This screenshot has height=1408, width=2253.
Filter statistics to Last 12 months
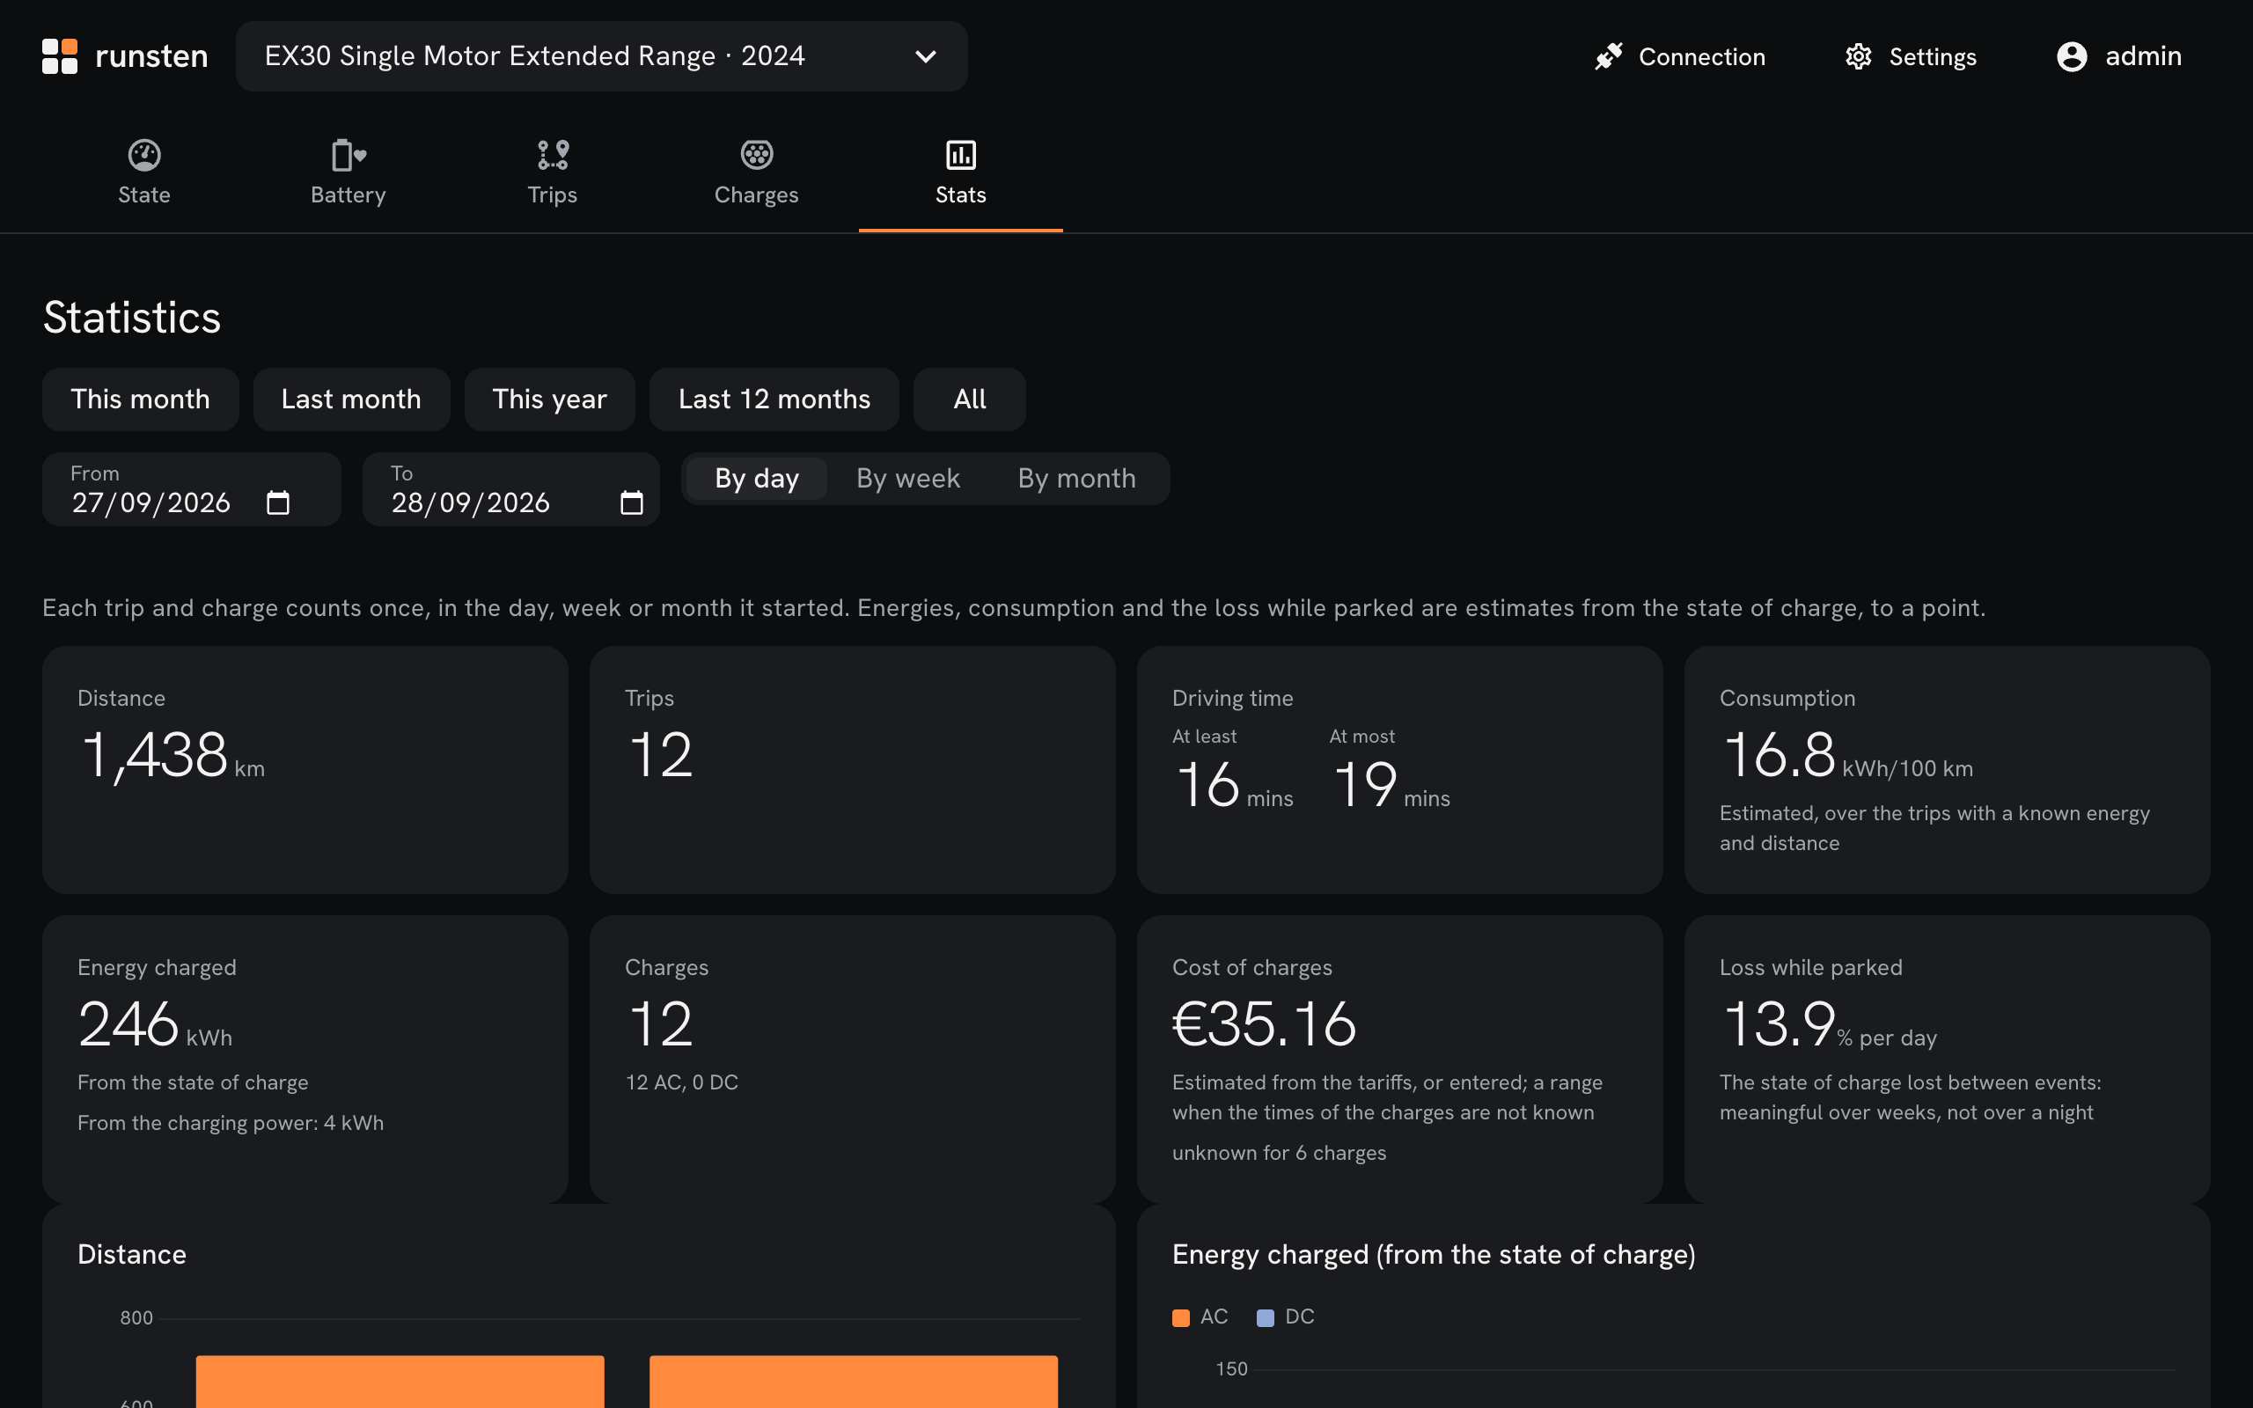[774, 400]
